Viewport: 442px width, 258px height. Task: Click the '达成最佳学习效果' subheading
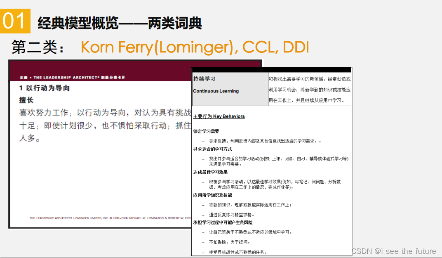point(210,172)
